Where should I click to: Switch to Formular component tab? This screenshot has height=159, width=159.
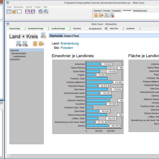pyautogui.click(x=107, y=11)
